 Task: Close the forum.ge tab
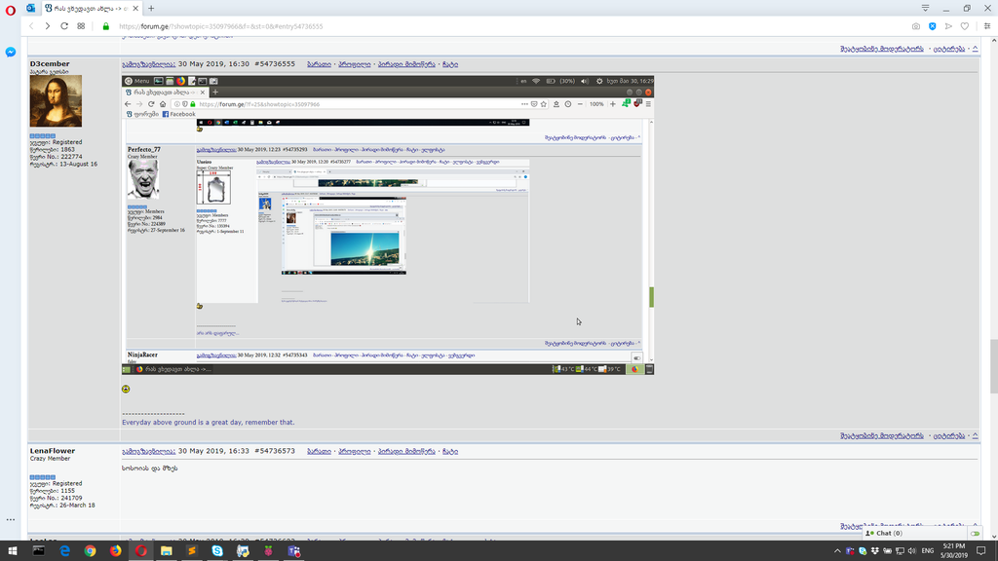tap(135, 8)
